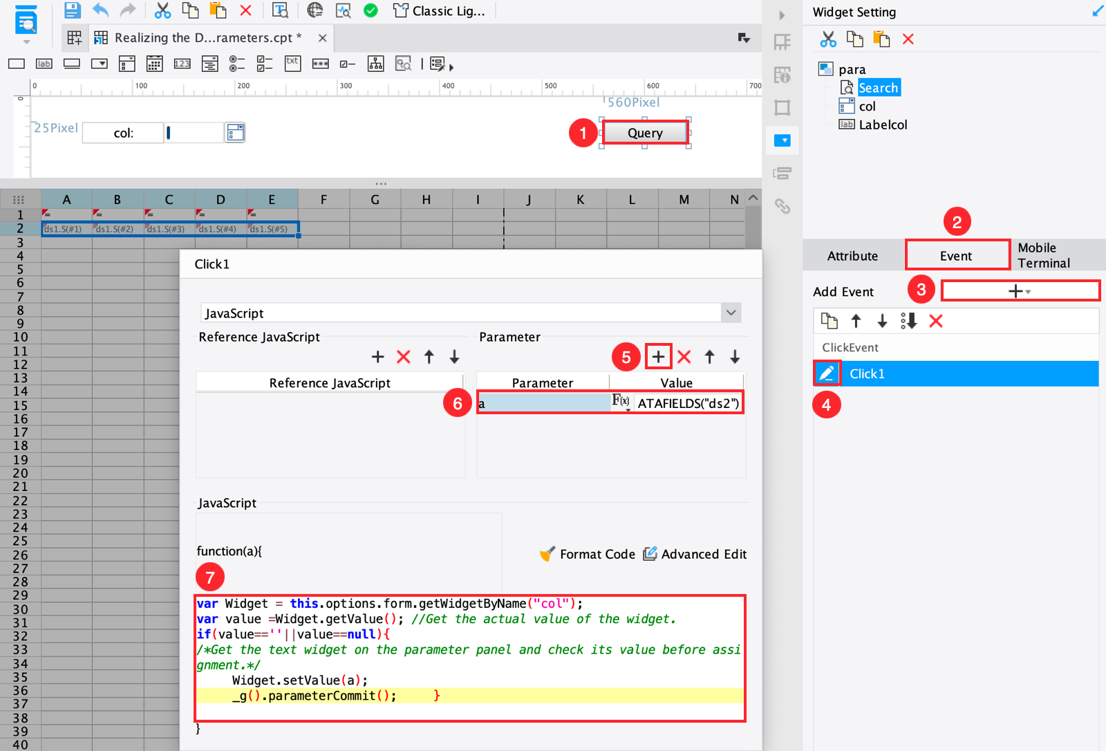Click parameter name cell containing a
Screen dimensions: 1106x751
tap(543, 403)
